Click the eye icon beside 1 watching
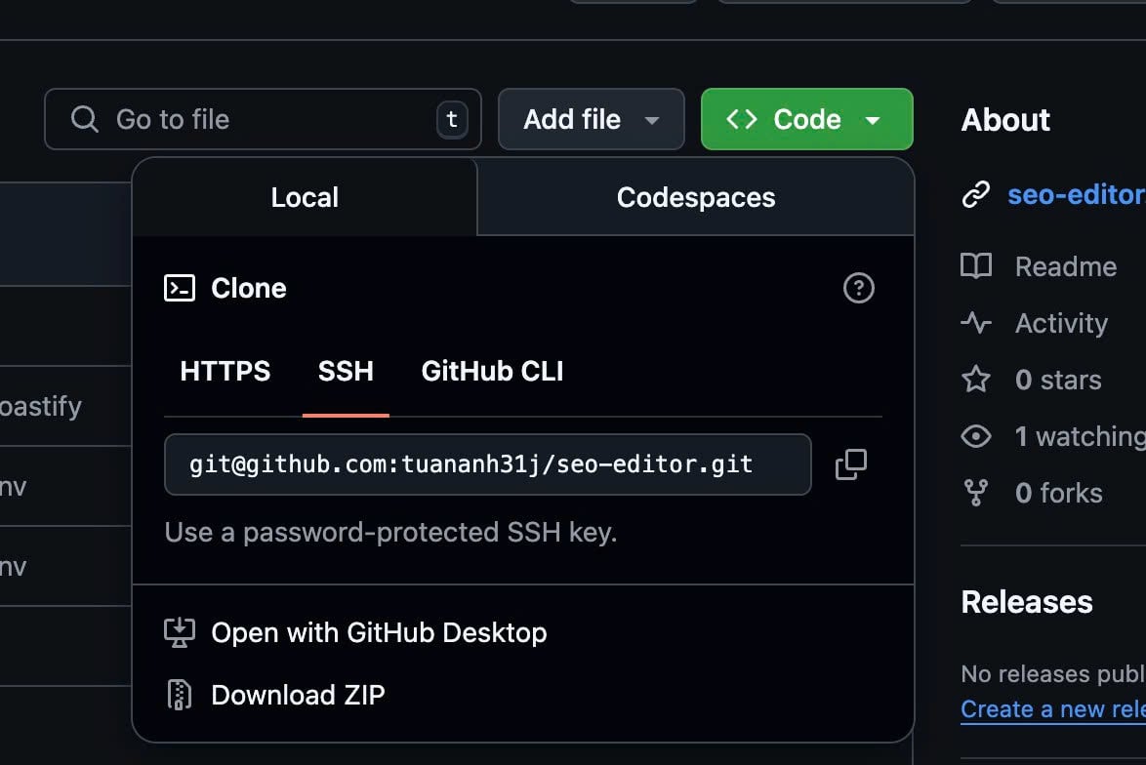Screen dimensions: 1146x765 pyautogui.click(x=976, y=436)
